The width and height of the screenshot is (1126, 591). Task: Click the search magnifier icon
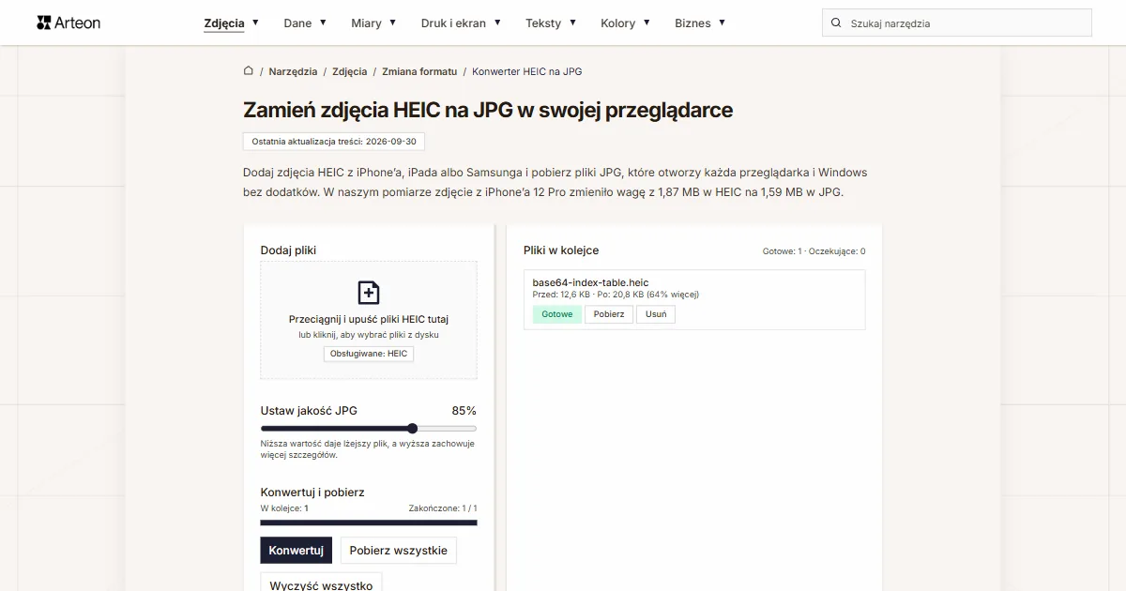click(x=836, y=23)
